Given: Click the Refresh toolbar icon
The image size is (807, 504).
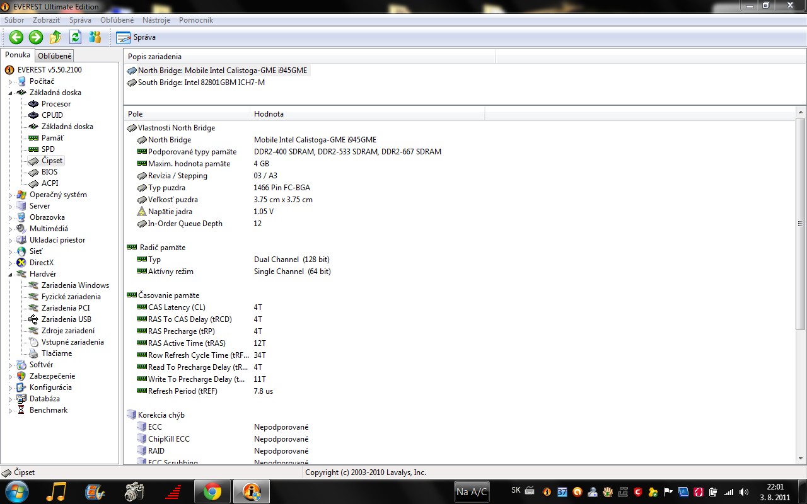Looking at the screenshot, I should (x=75, y=37).
